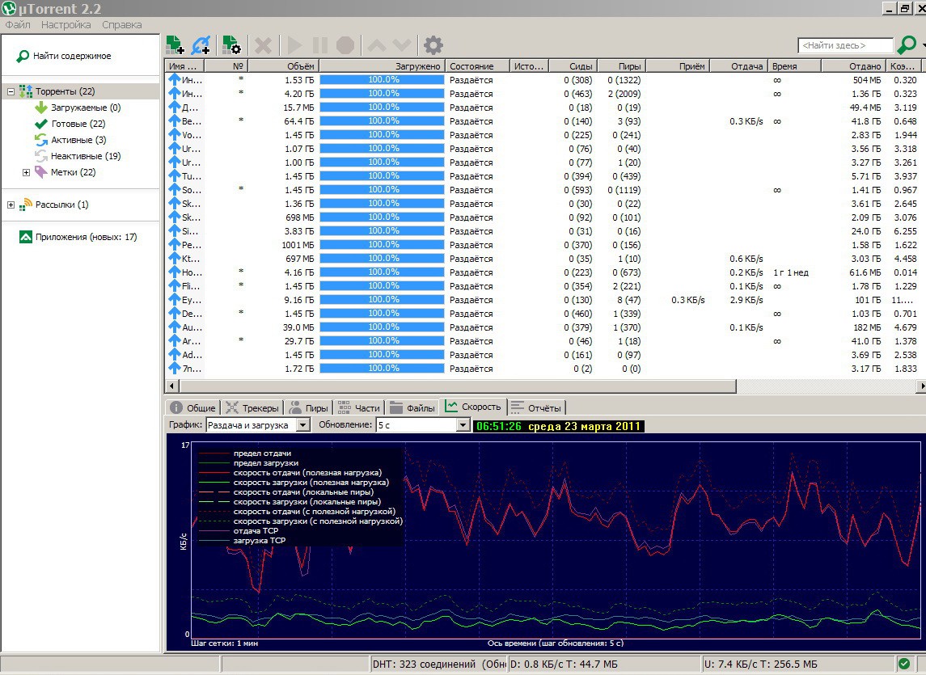Open Preferences via the gear icon

coord(433,45)
